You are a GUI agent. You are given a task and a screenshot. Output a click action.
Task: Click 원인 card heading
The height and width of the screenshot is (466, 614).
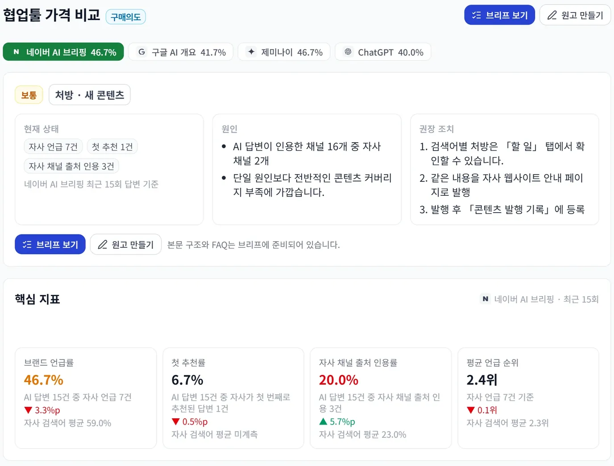pos(229,129)
